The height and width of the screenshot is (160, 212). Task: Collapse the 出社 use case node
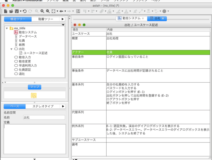click(11, 49)
